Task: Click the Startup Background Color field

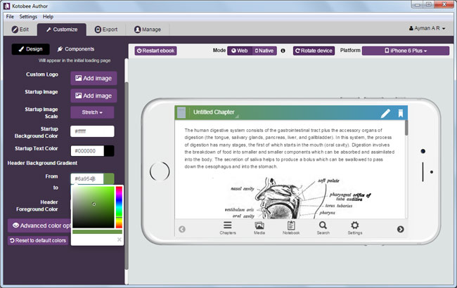Action: pyautogui.click(x=92, y=131)
